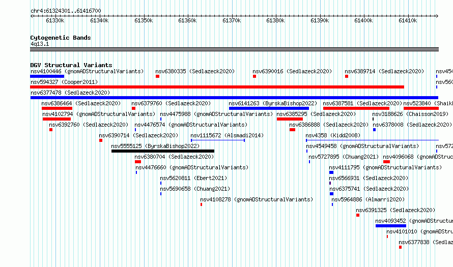
Task: Select nsv6386888 (Sedlazeck2020) label
Action: pyautogui.click(x=329, y=125)
